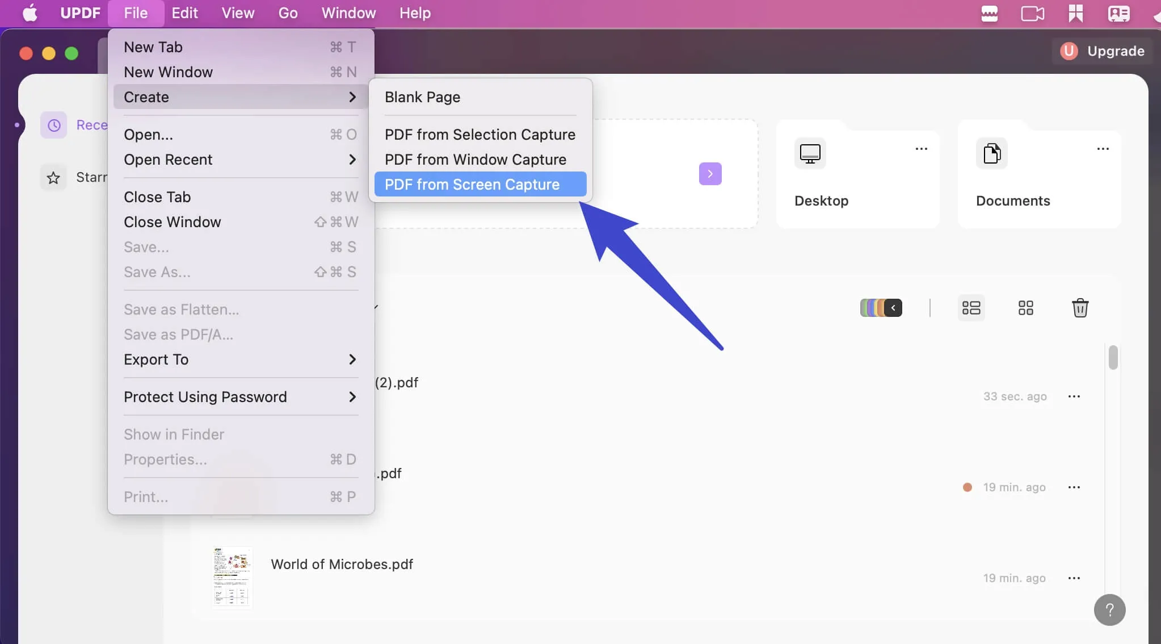Click the color theme switcher swatch
The image size is (1161, 644).
coord(881,308)
